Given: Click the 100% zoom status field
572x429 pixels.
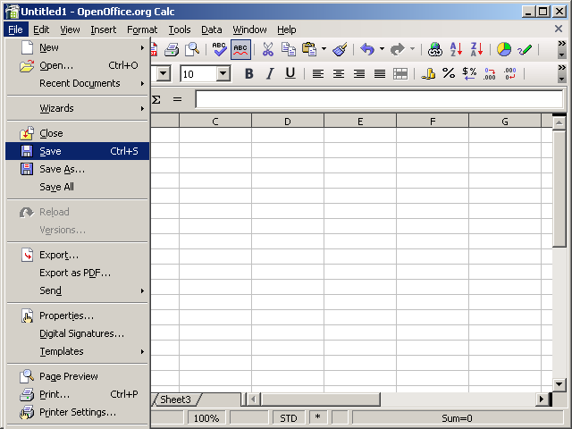Looking at the screenshot, I should pos(206,418).
